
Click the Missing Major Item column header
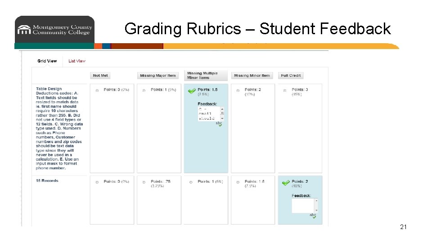tap(157, 76)
